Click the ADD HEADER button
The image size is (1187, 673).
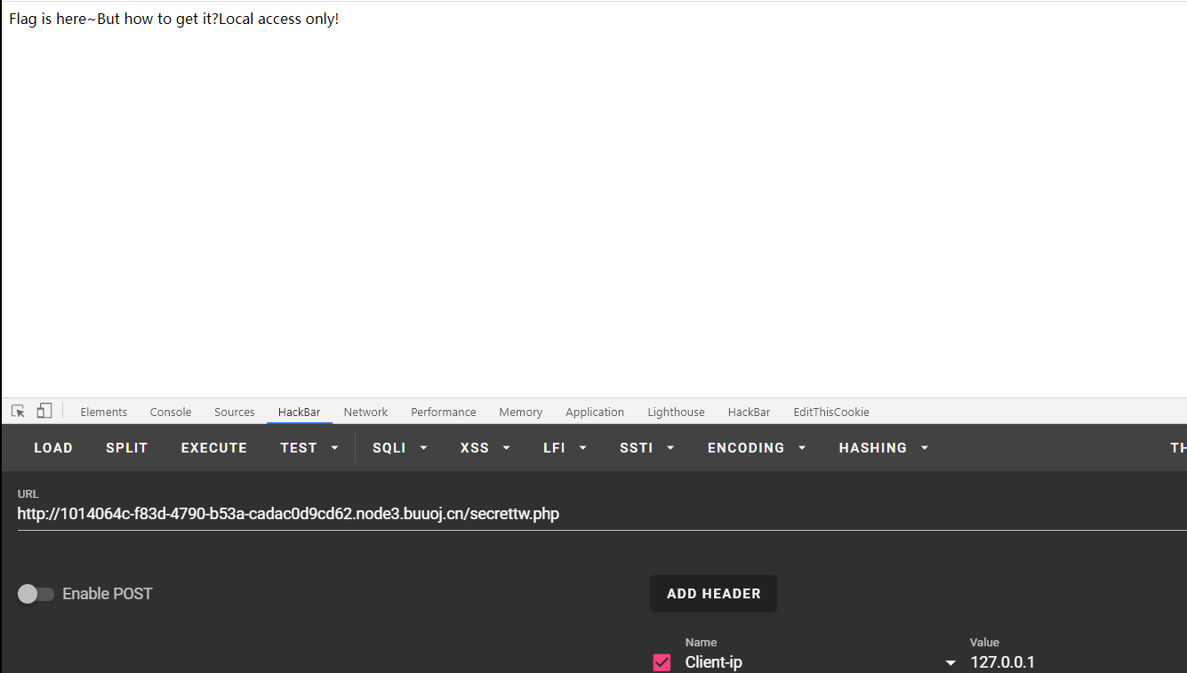(713, 594)
